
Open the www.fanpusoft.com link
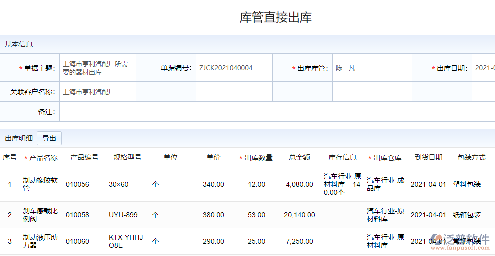[459, 247]
